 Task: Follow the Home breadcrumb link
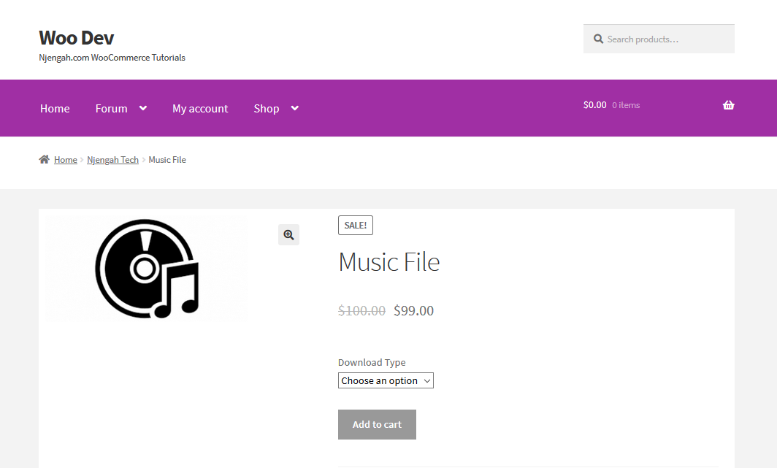point(66,159)
